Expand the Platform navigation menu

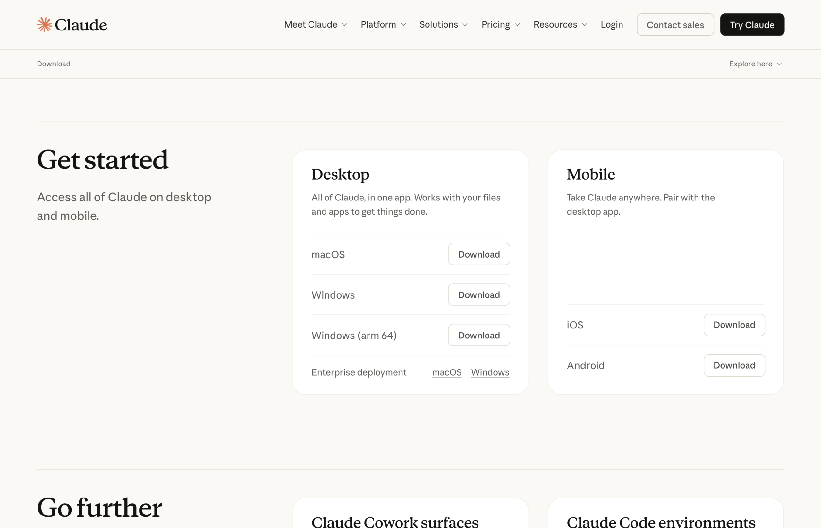[383, 24]
